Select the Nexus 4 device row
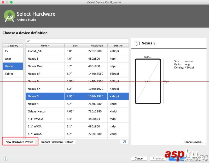The image size is (209, 163). [77, 104]
